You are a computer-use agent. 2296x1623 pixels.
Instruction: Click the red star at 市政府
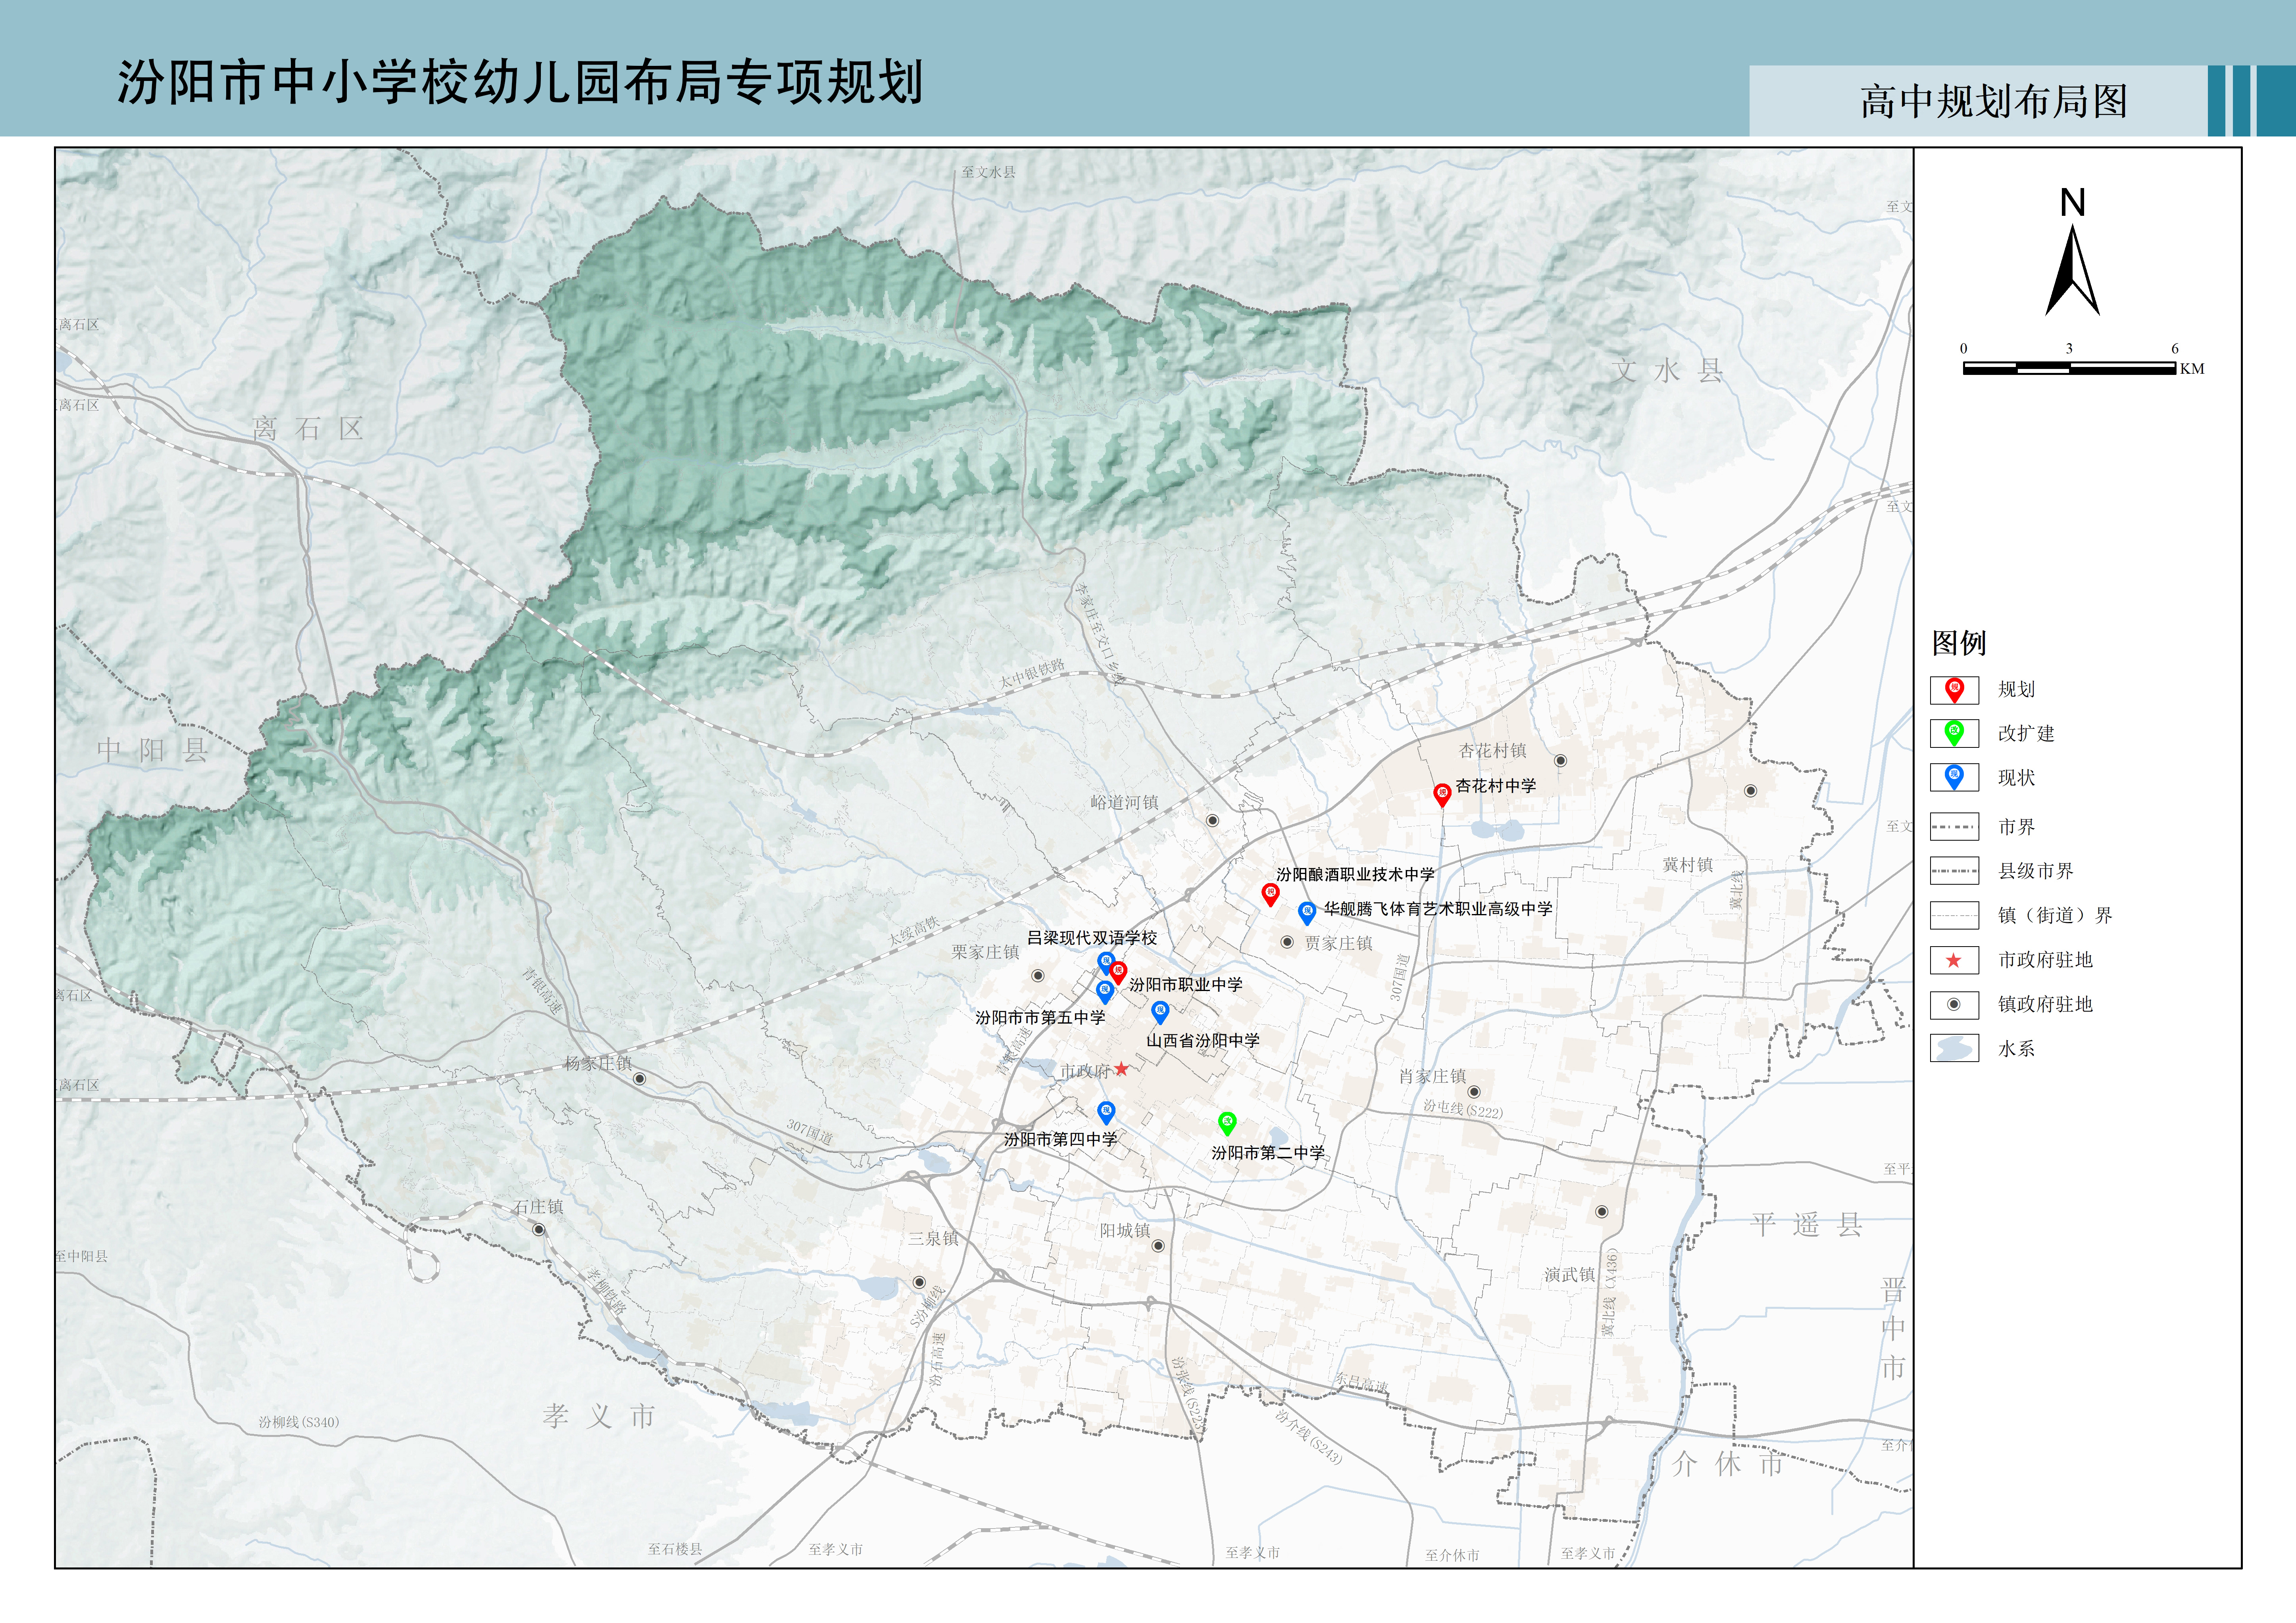point(1122,1069)
